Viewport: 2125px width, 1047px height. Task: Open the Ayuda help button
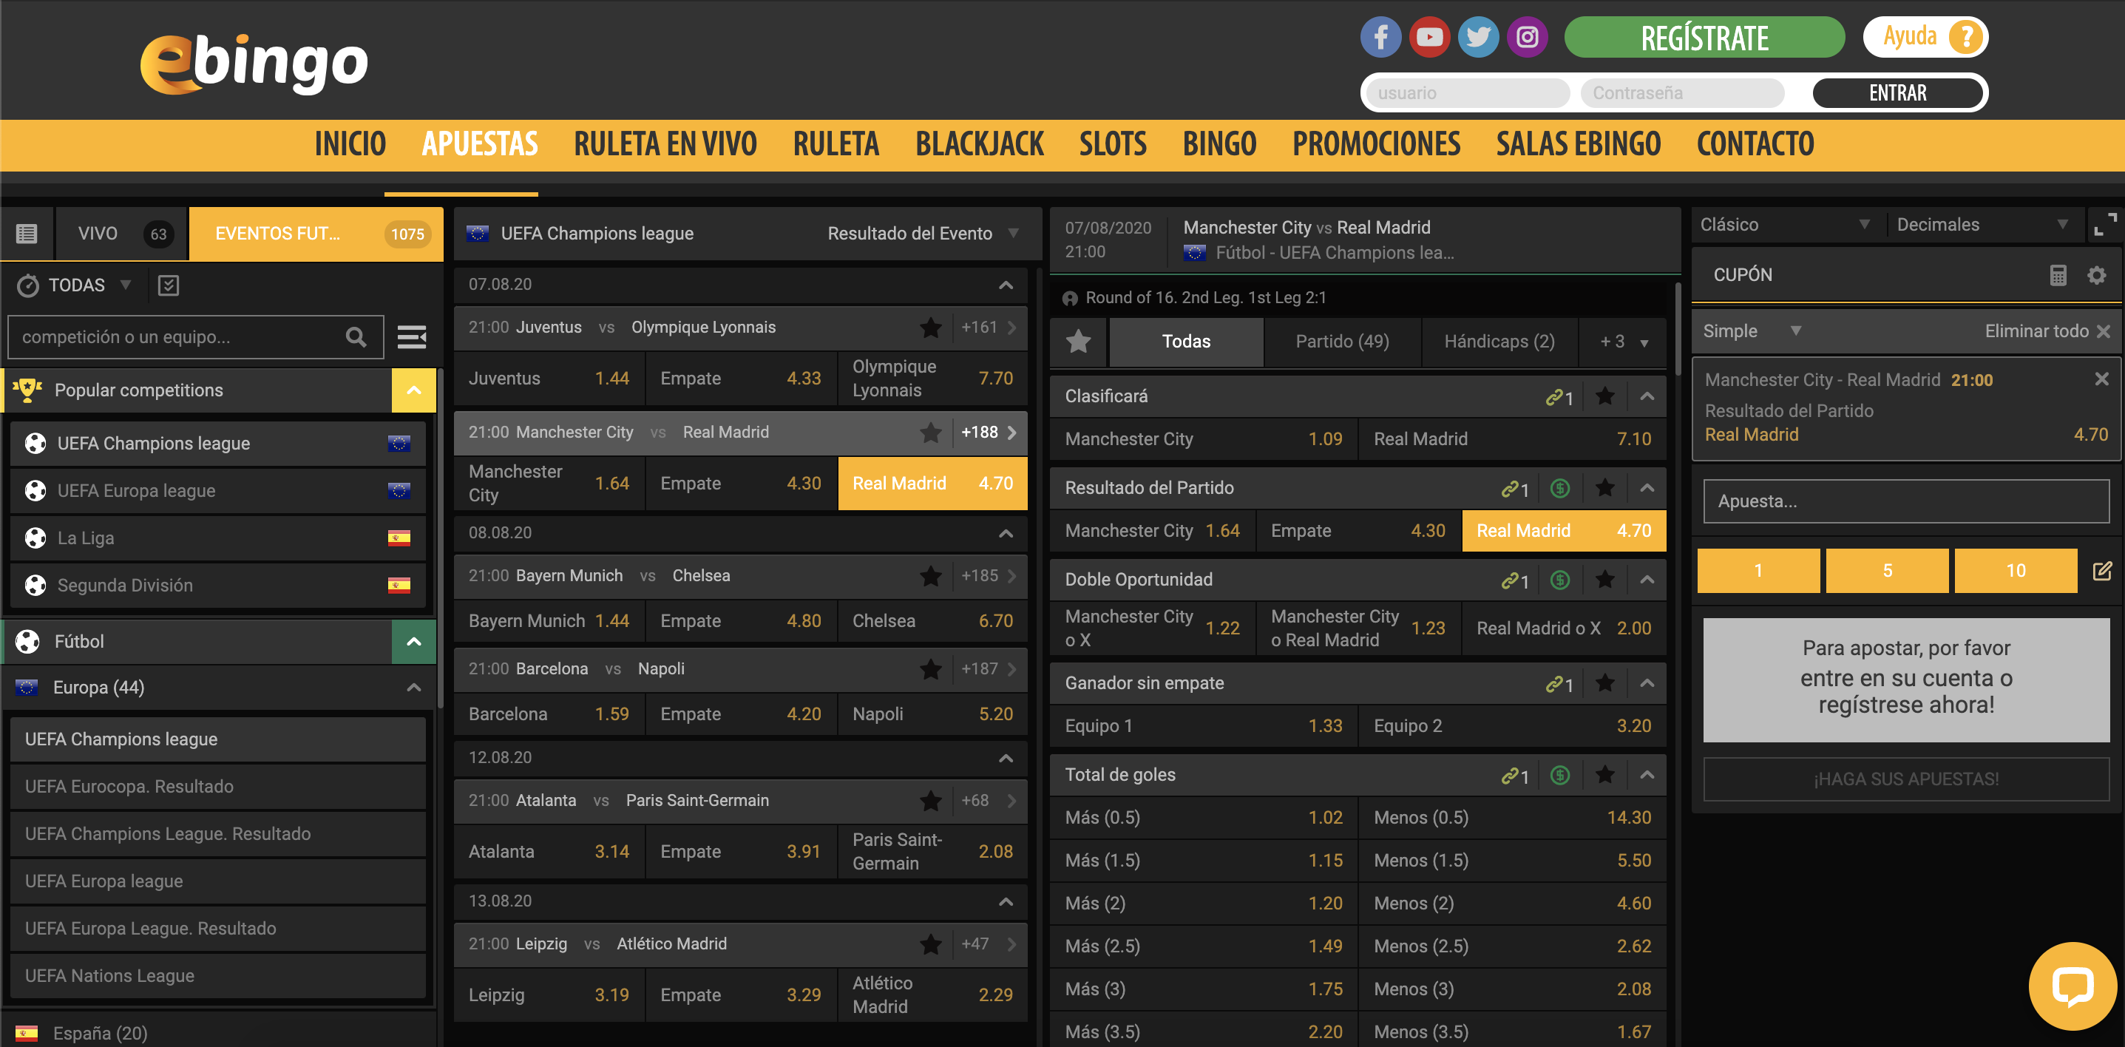tap(1925, 37)
